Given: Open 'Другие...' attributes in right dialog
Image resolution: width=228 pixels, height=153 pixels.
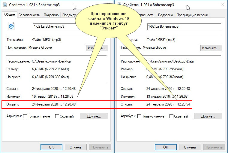Looking at the screenshot, I should pos(208,116).
